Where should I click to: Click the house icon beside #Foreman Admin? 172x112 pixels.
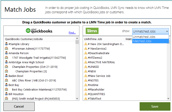tap(7, 48)
